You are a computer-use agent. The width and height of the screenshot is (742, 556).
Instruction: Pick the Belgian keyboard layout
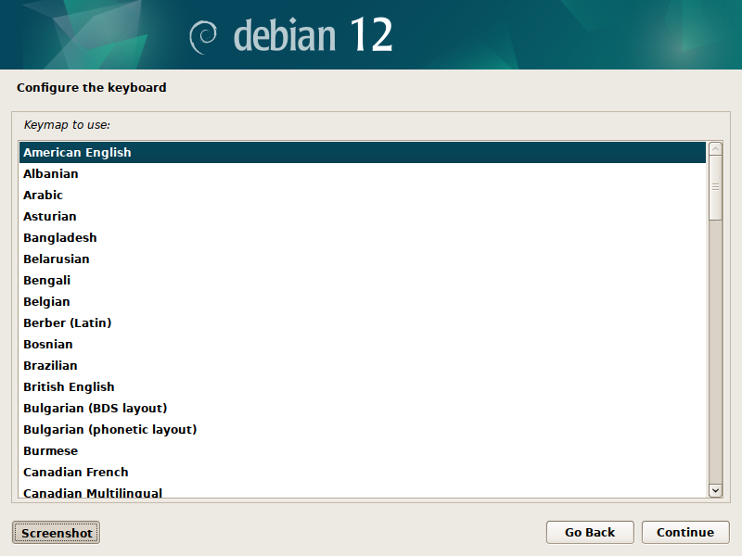point(363,301)
